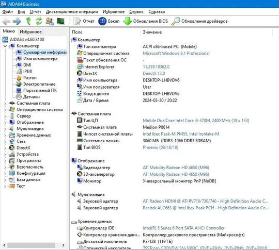This screenshot has width=279, height=250.
Task: Expand the Системная плата tree node
Action: pyautogui.click(x=5, y=103)
